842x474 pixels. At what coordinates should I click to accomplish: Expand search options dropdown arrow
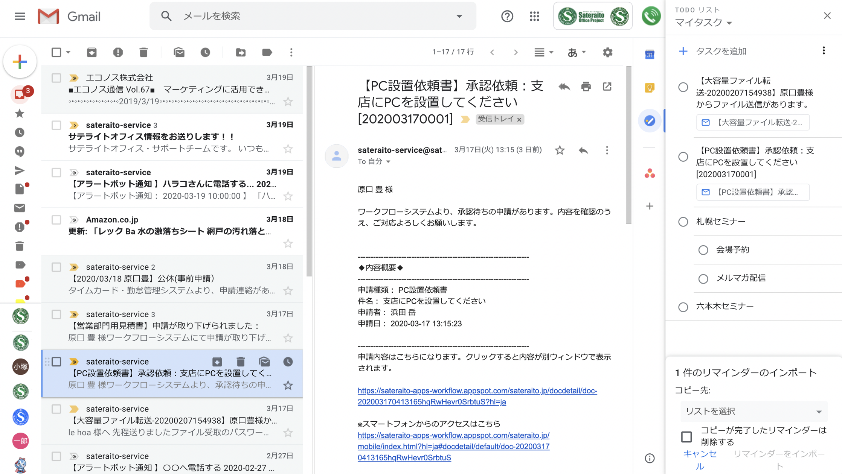point(459,16)
